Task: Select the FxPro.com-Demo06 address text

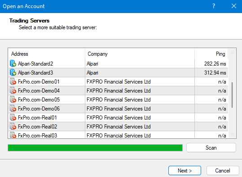Action: (x=39, y=108)
